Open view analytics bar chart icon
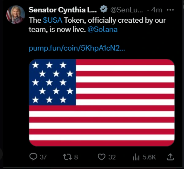Screen dimensions: 184x169 136,157
